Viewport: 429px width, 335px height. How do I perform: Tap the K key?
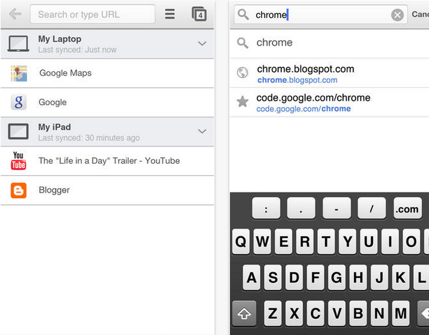coord(400,277)
